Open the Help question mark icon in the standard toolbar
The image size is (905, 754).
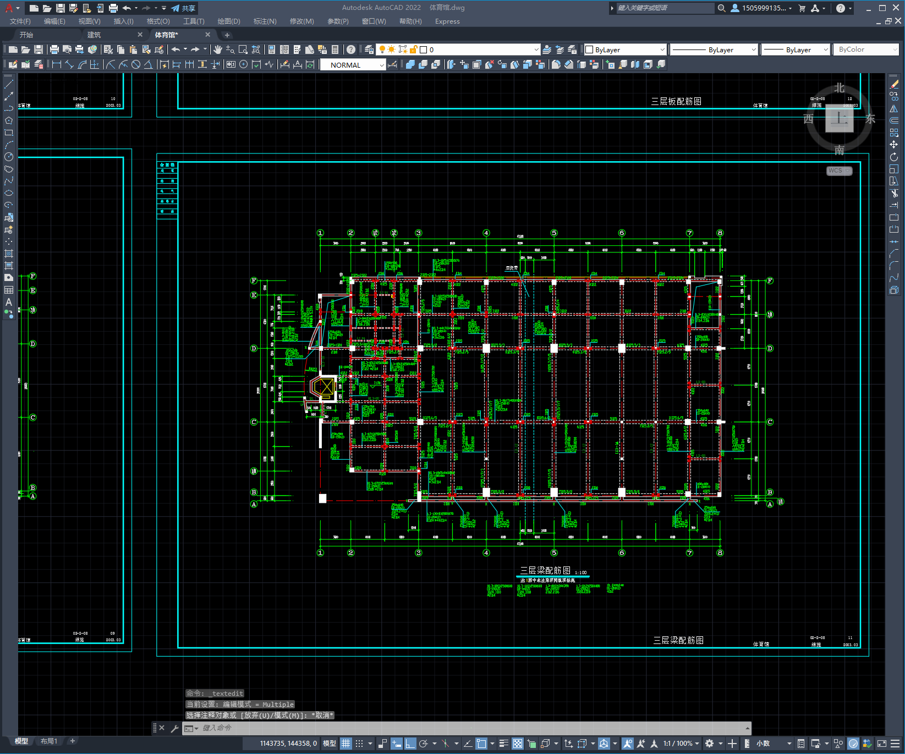351,49
